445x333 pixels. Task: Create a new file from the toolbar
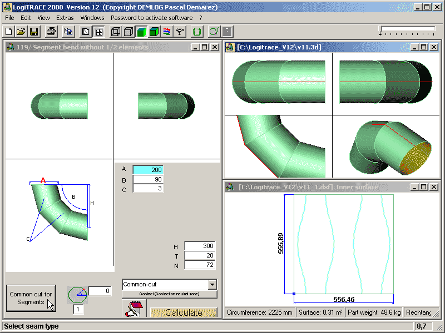click(x=8, y=32)
